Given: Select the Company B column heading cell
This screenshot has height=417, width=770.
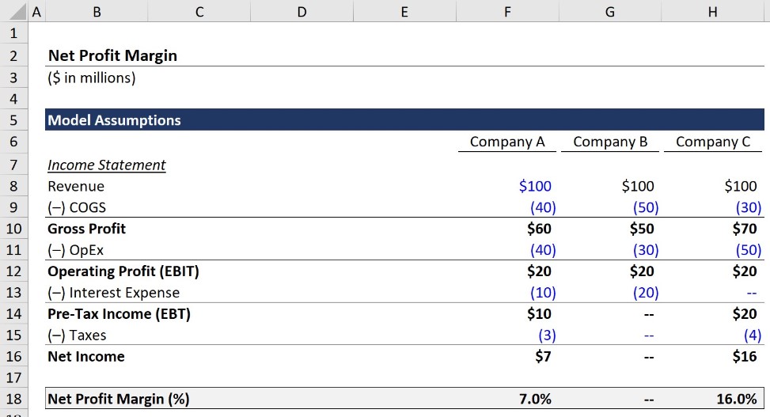Looking at the screenshot, I should pyautogui.click(x=610, y=142).
